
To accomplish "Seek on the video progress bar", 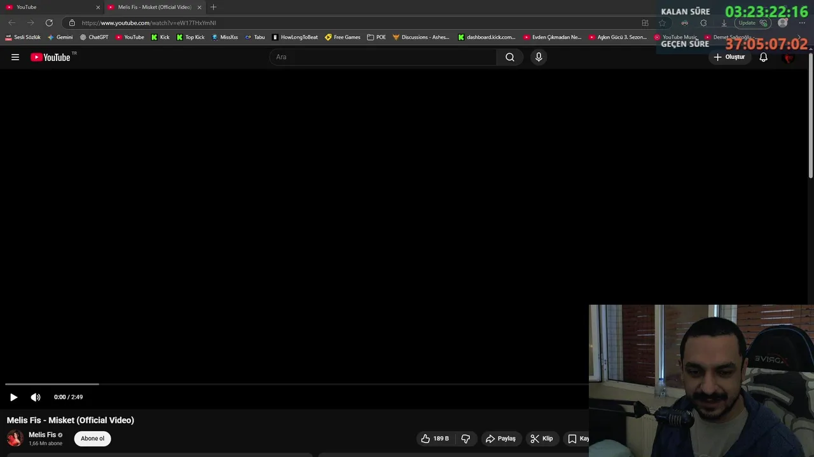I will (296, 384).
